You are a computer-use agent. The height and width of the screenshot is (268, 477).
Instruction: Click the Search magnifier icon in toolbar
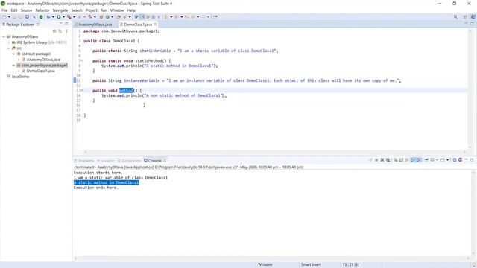[455, 17]
